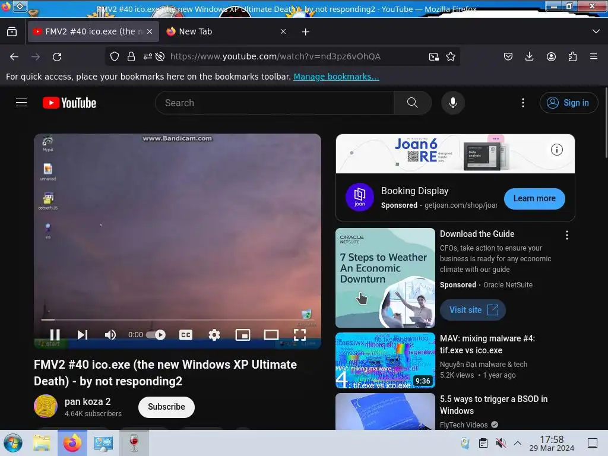608x456 pixels.
Task: Open a new tab with plus button
Action: 306,32
